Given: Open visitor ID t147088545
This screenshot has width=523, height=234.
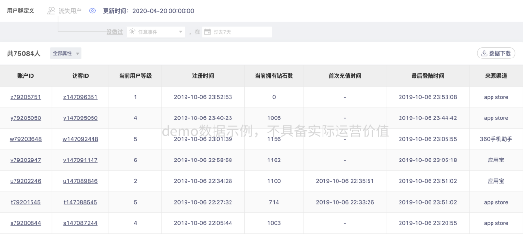Looking at the screenshot, I should (80, 202).
